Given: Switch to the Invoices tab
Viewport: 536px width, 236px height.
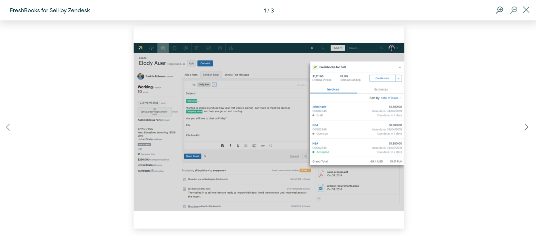Looking at the screenshot, I should click(333, 89).
